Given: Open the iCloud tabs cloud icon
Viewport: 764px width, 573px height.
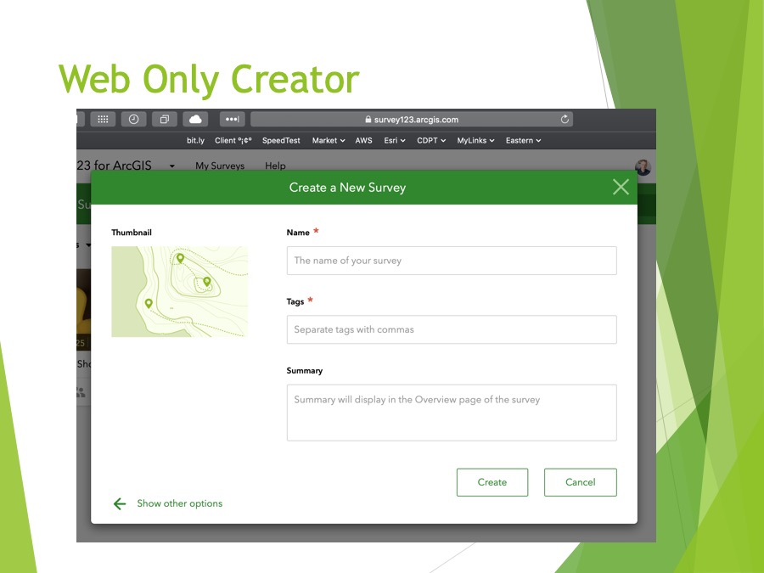Looking at the screenshot, I should point(195,120).
